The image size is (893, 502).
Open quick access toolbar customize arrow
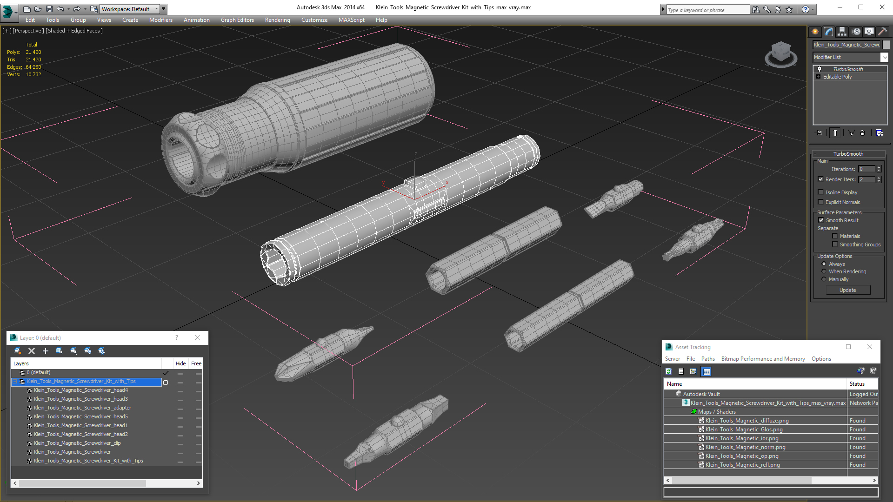(164, 9)
